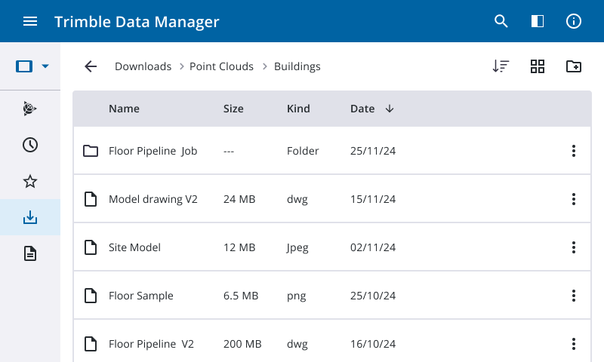Create a new folder

coord(574,66)
